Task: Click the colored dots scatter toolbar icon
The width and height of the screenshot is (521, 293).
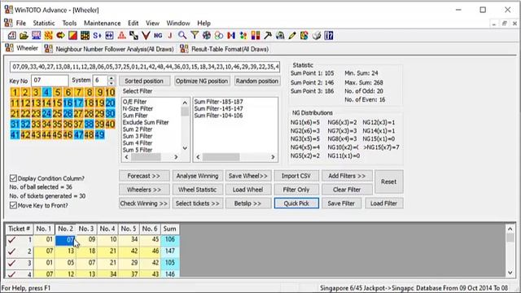Action: click(243, 36)
